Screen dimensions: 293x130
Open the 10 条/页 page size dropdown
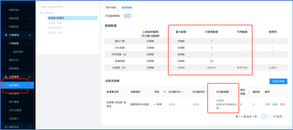[279, 117]
